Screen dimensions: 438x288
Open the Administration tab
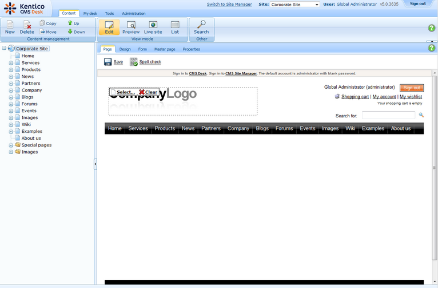click(x=133, y=13)
